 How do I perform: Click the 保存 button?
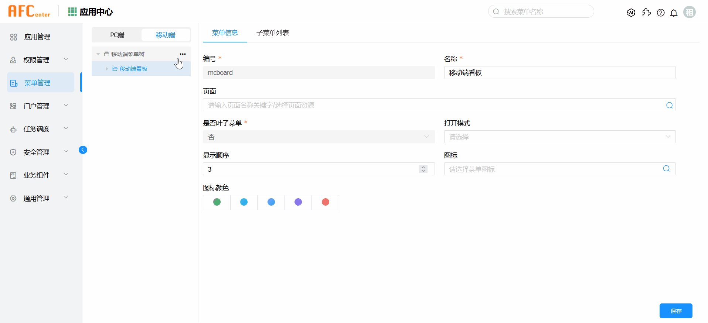[675, 311]
